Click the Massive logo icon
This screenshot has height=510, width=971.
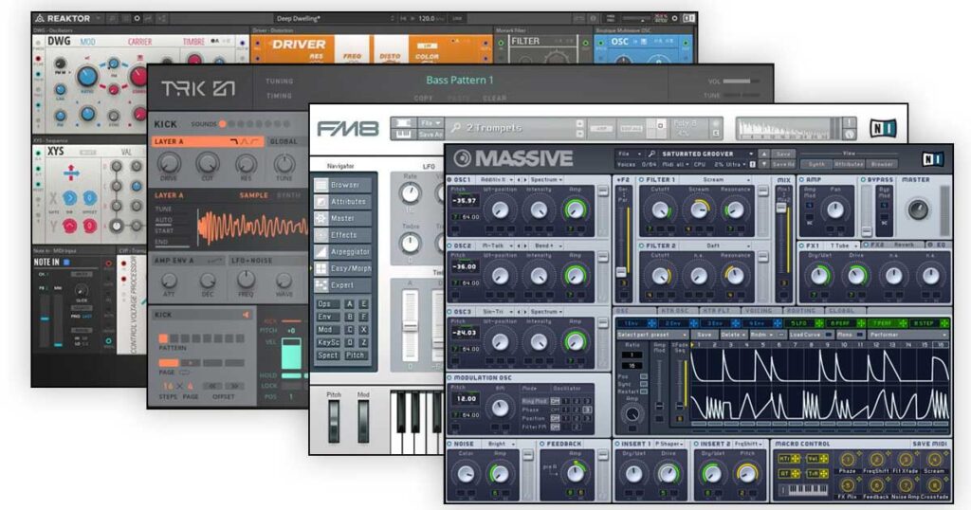[462, 158]
